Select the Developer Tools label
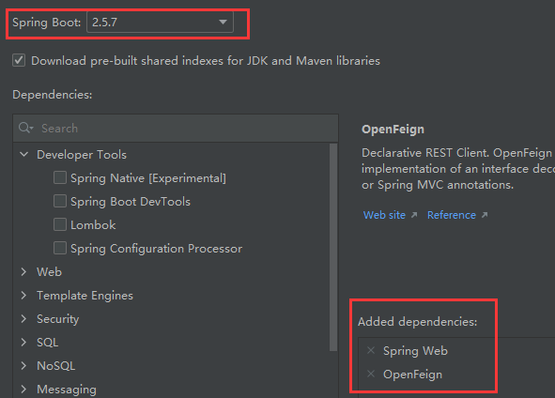 (x=82, y=155)
